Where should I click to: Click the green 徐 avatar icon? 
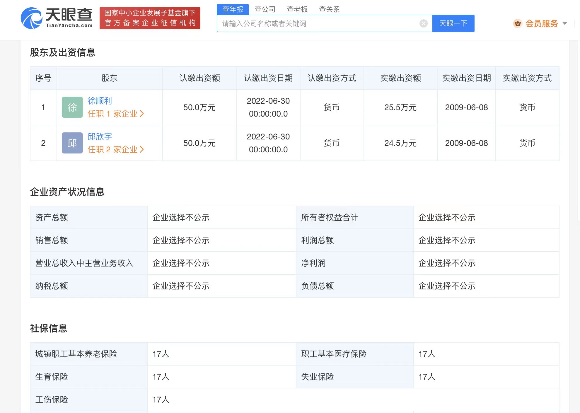pyautogui.click(x=72, y=107)
